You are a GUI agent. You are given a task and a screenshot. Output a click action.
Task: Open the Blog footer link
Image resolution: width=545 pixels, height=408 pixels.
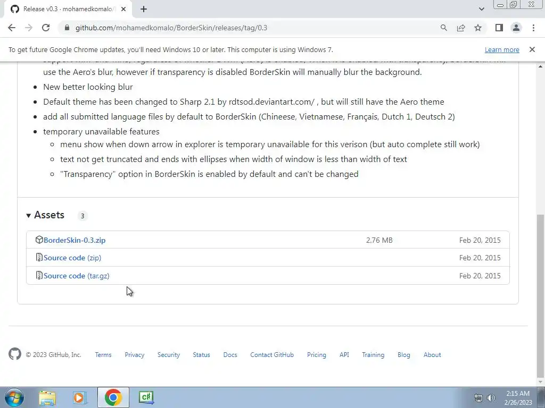pos(404,355)
